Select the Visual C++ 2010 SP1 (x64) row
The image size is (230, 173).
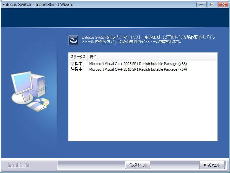[143, 69]
